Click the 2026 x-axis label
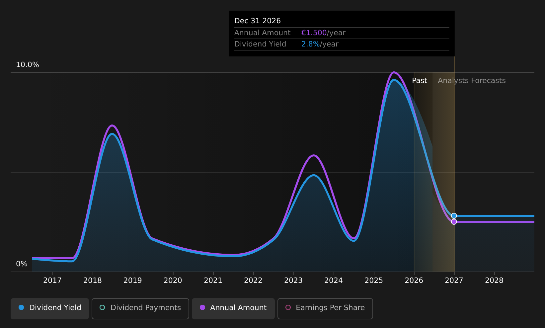The height and width of the screenshot is (328, 545). (414, 281)
